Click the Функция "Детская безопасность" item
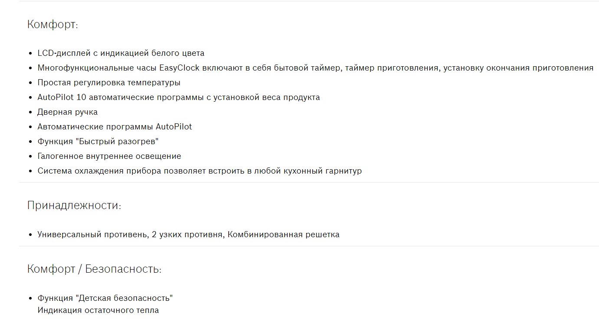Viewport: 599px width, 319px height. pos(105,298)
